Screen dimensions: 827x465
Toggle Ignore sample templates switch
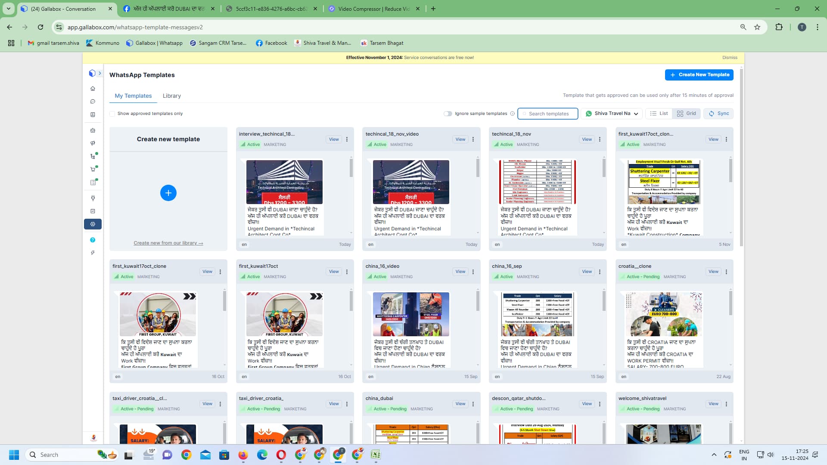click(x=448, y=114)
